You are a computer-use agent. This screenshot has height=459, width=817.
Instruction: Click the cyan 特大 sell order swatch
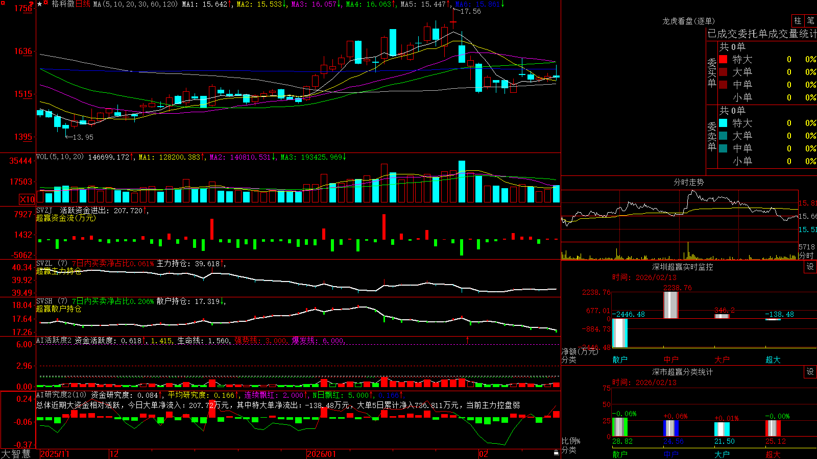click(723, 123)
